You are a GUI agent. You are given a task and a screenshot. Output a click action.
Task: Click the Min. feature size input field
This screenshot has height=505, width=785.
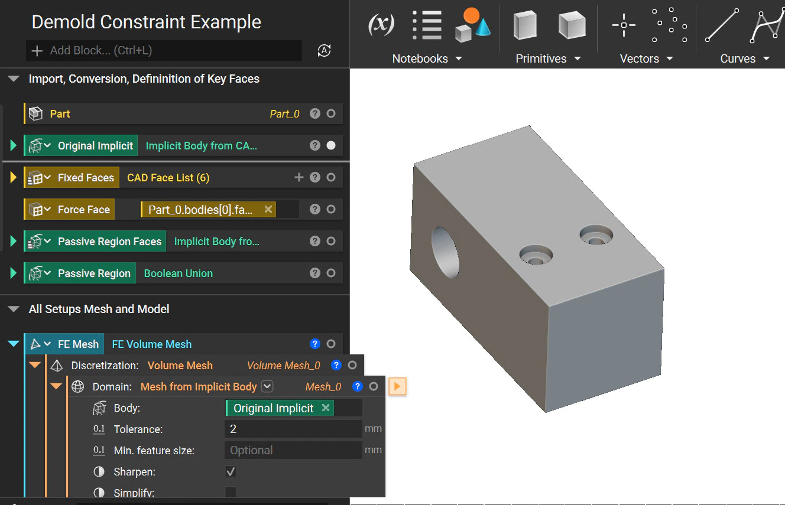293,450
